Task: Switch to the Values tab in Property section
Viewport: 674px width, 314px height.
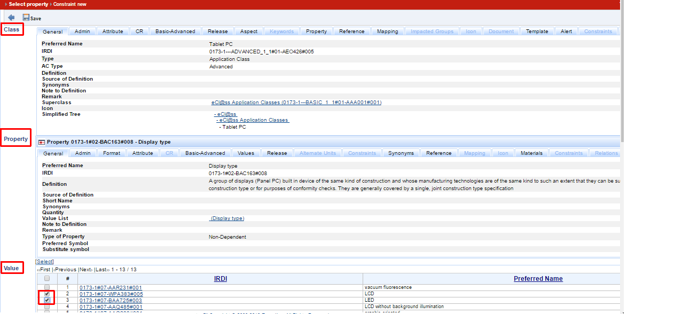Action: (246, 153)
